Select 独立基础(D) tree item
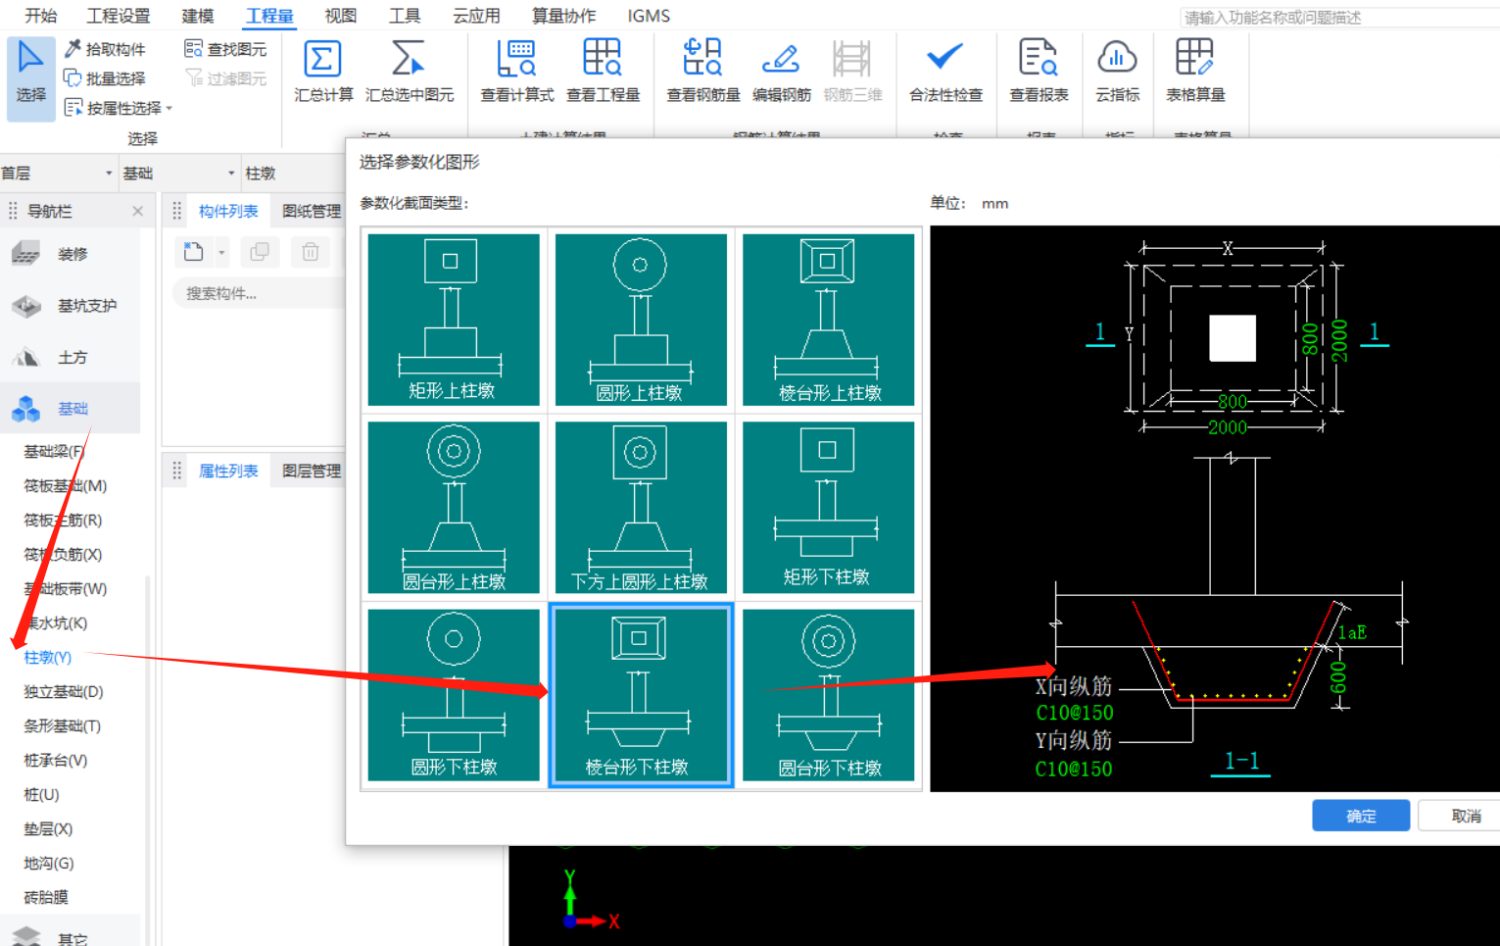1500x946 pixels. point(64,691)
